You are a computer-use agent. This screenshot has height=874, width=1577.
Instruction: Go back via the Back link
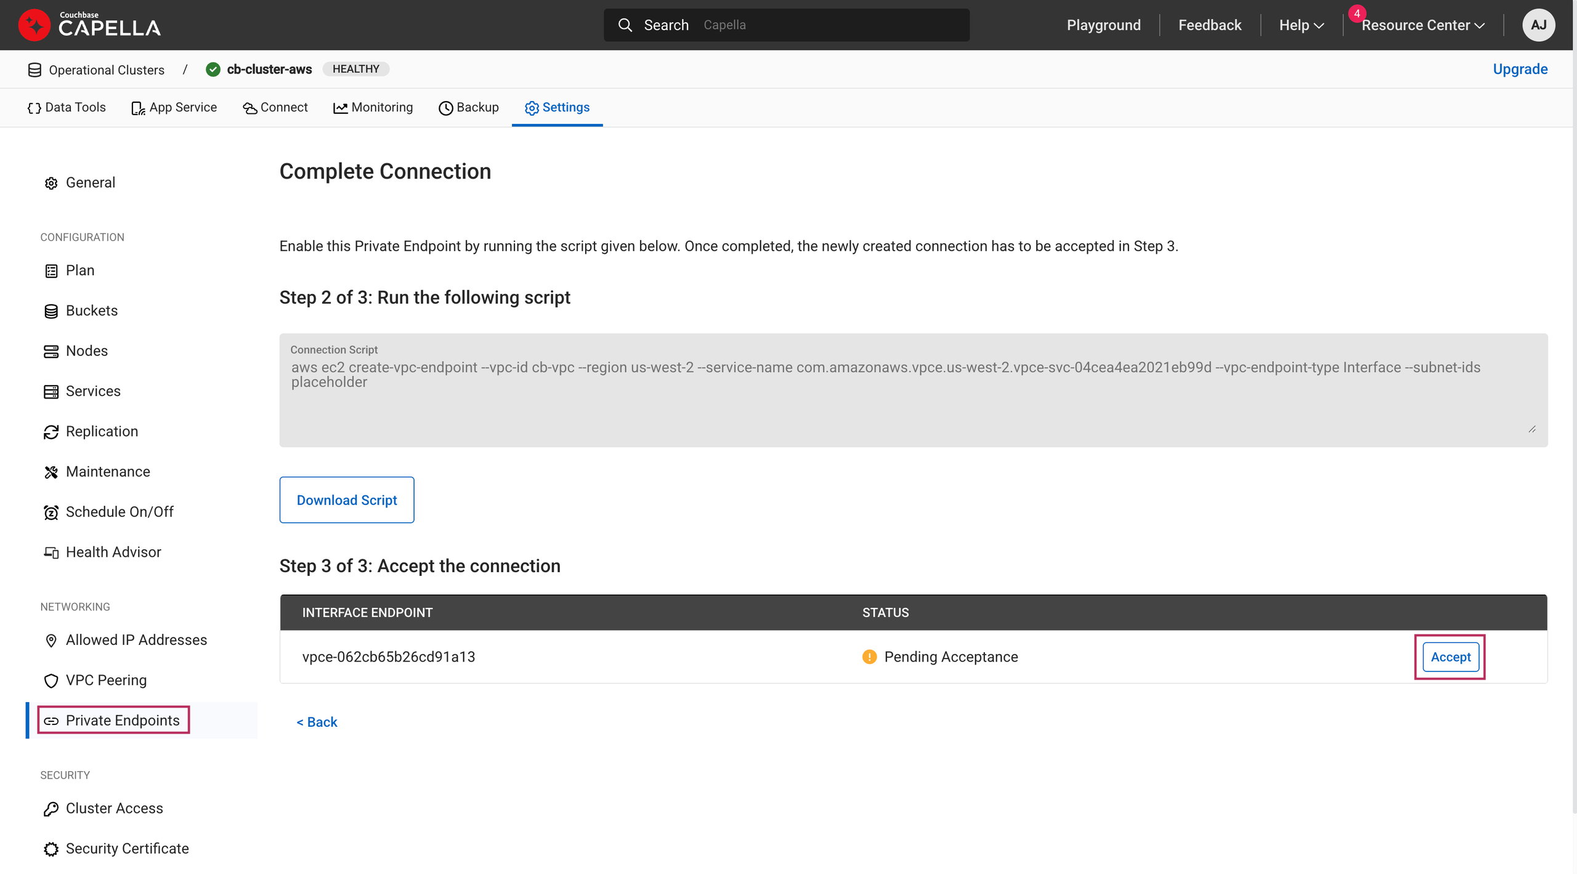coord(317,722)
